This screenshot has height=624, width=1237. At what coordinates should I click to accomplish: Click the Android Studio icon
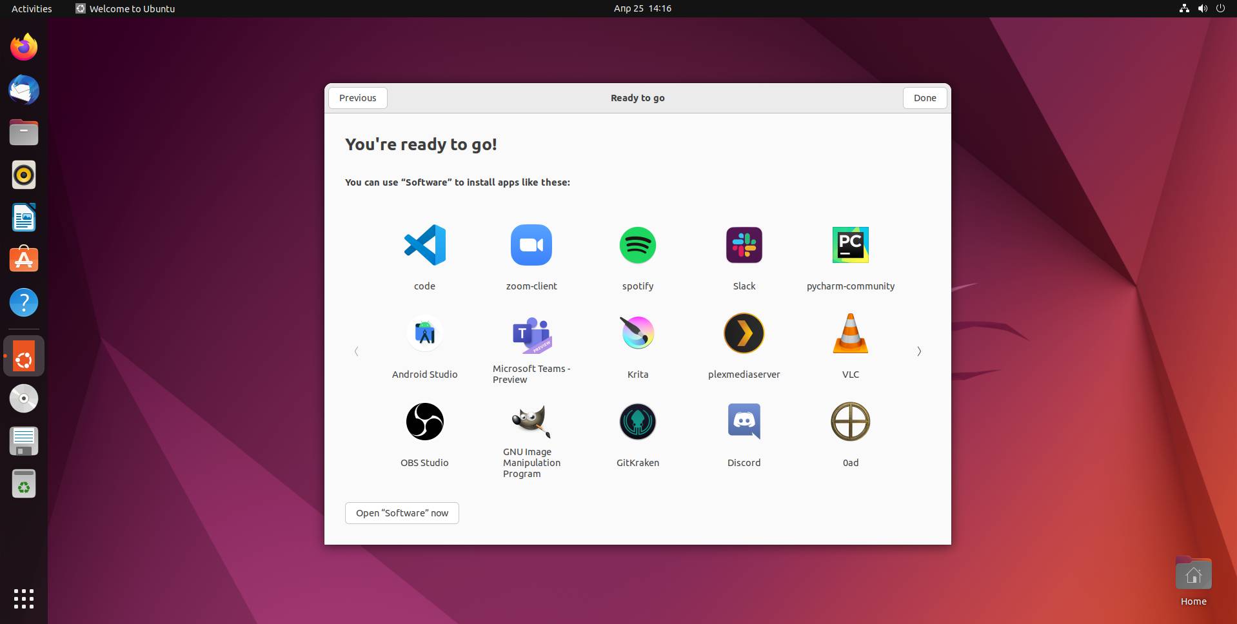click(424, 333)
